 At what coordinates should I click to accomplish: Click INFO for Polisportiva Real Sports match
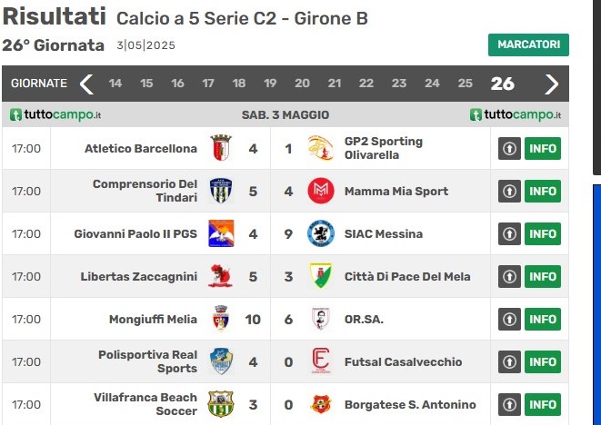543,361
